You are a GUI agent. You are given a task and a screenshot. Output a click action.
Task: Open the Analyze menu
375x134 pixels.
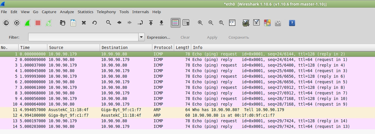click(67, 12)
